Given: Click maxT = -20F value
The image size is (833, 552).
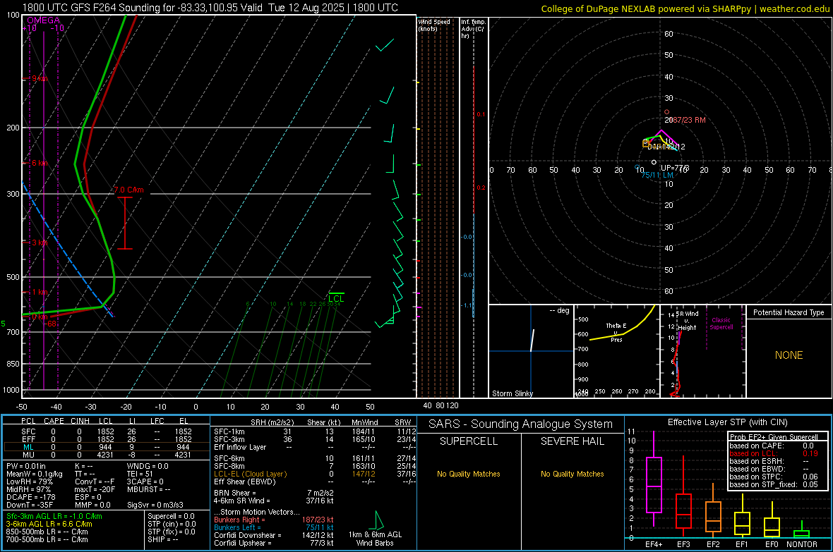Looking at the screenshot, I should point(95,489).
